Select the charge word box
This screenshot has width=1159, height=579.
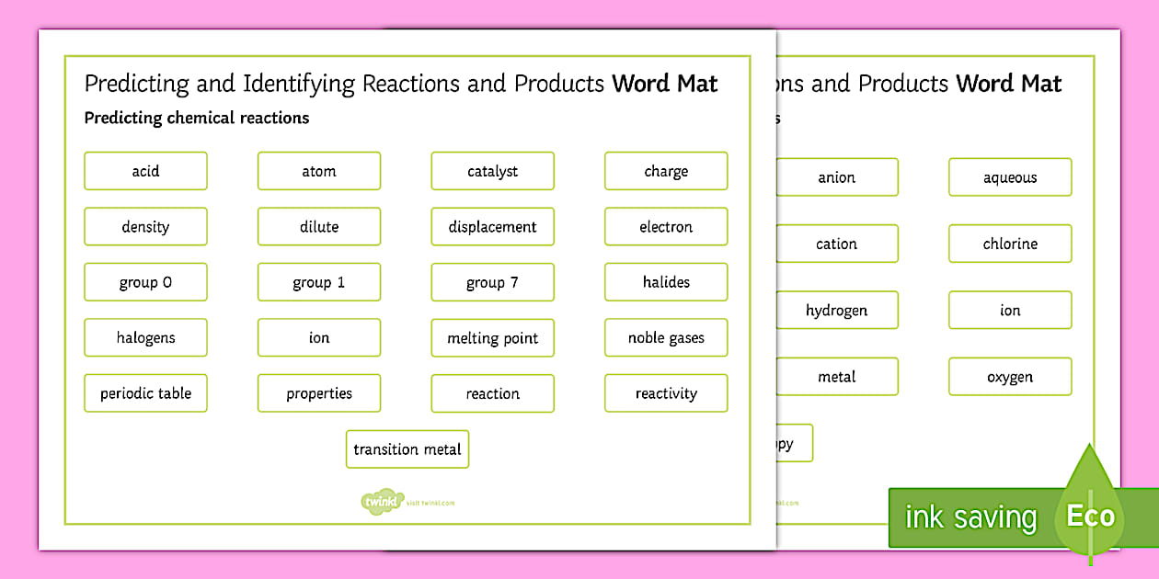tap(666, 171)
